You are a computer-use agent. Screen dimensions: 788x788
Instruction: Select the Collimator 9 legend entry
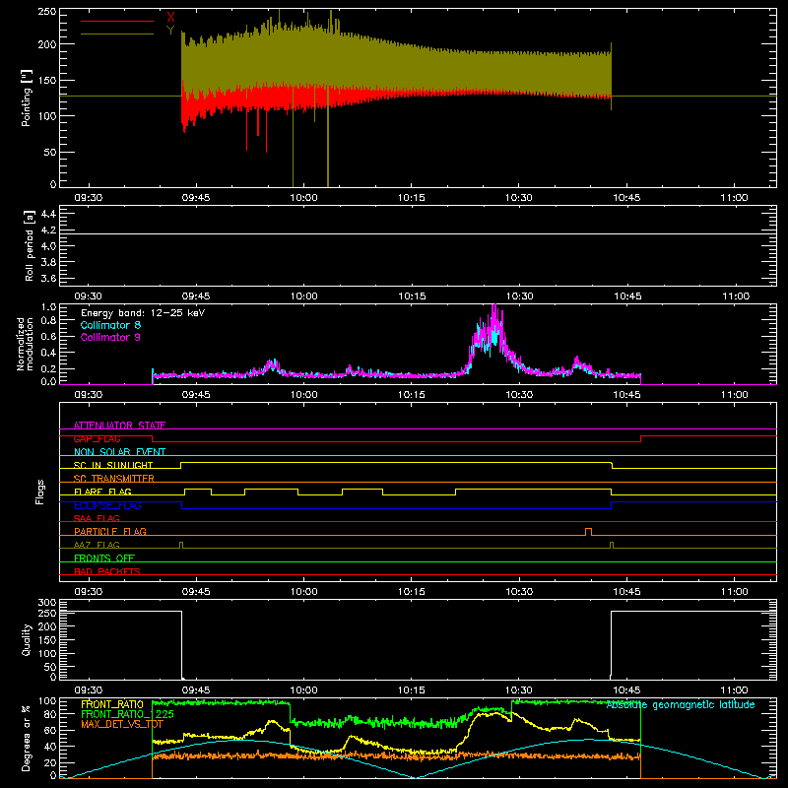(x=110, y=337)
